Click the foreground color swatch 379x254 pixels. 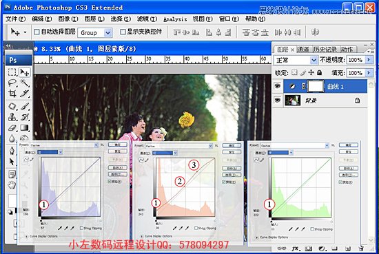click(12, 200)
